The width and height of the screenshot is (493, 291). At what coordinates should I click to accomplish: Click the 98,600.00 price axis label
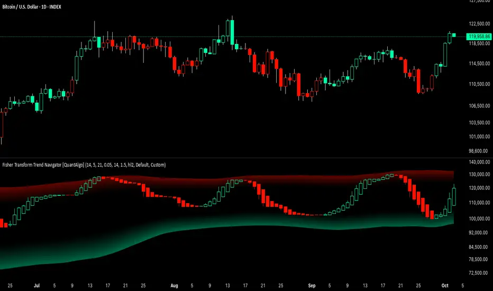click(x=479, y=151)
